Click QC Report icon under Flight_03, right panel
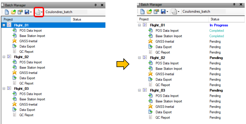 (150, 117)
